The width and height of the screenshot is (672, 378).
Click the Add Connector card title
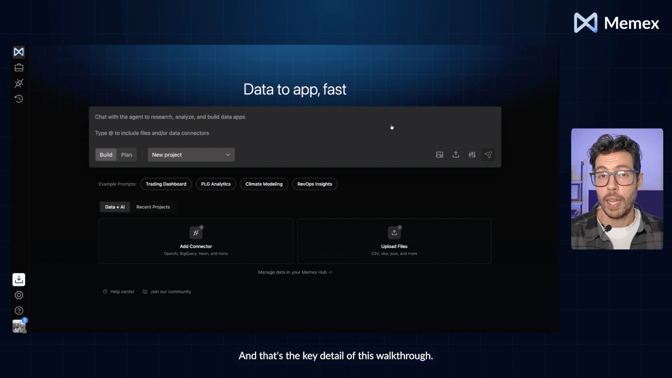click(196, 246)
